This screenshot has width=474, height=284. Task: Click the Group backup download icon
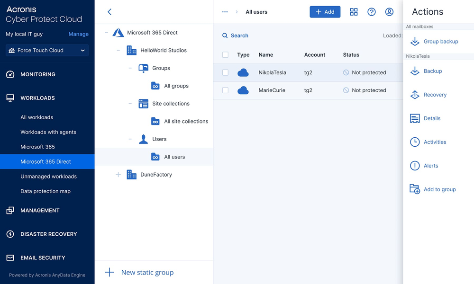pos(415,41)
